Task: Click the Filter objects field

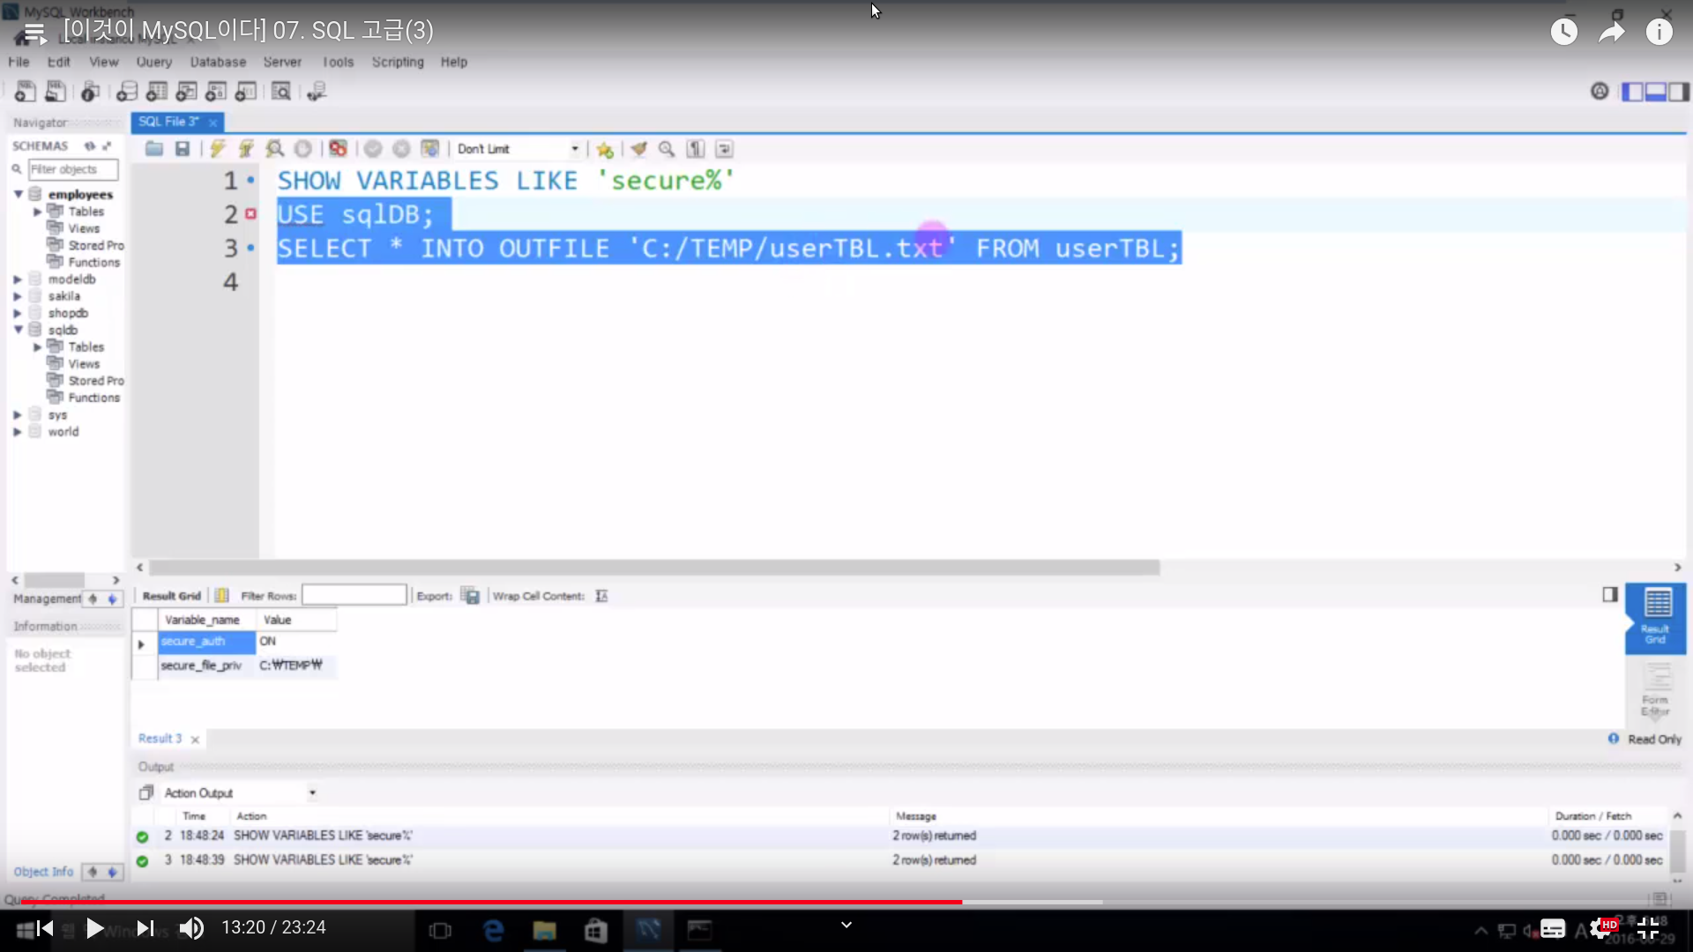Action: click(x=73, y=169)
